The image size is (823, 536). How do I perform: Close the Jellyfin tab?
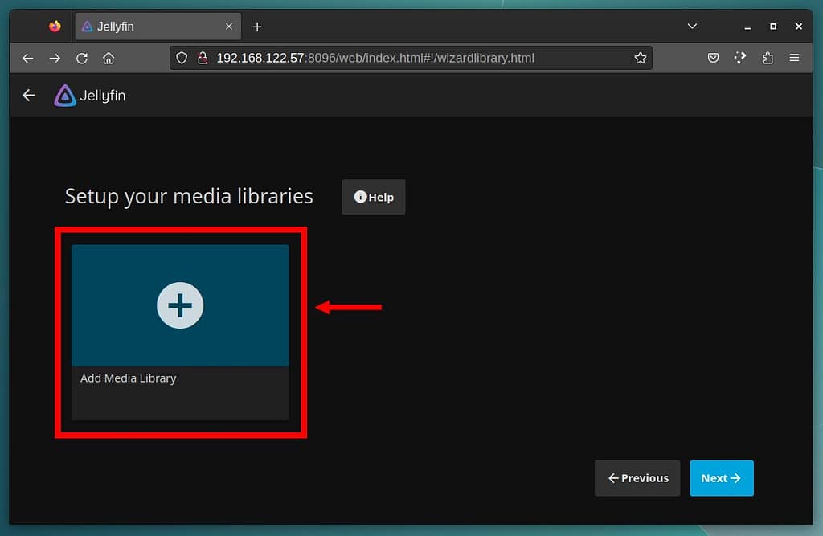tap(229, 27)
